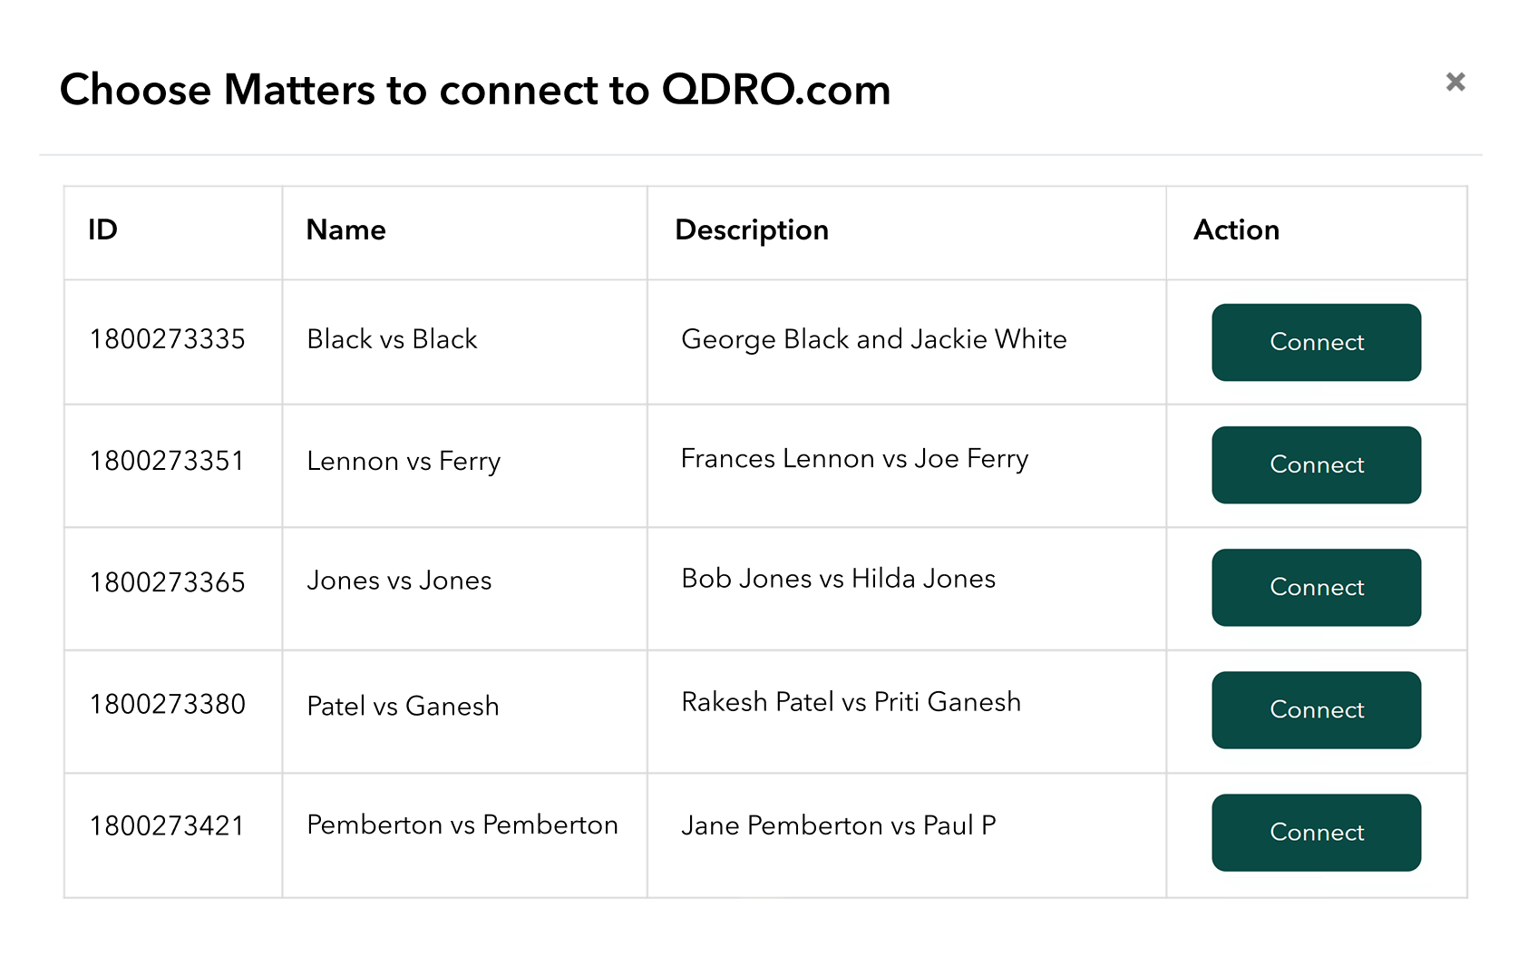Hit Connect for Pemberton vs Pemberton
Screen dimensions: 1518x976
click(x=1315, y=832)
